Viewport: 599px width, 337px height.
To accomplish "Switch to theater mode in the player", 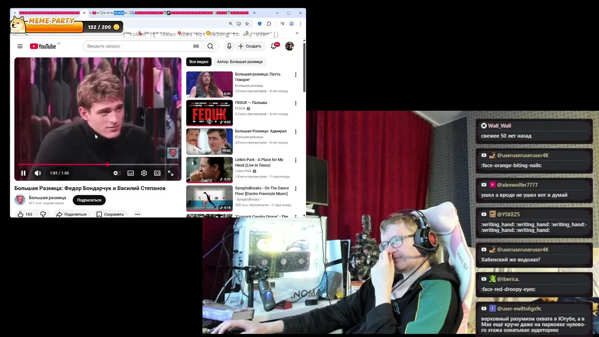I will 157,173.
